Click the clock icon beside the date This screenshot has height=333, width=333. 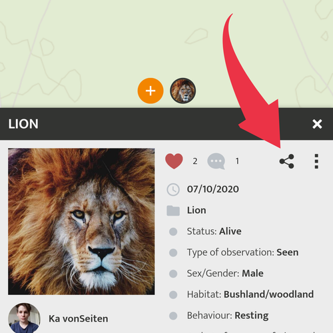pyautogui.click(x=173, y=190)
